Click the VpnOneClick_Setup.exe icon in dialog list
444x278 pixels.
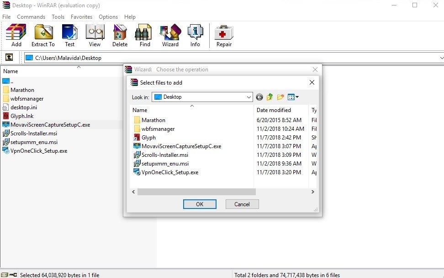(x=137, y=172)
